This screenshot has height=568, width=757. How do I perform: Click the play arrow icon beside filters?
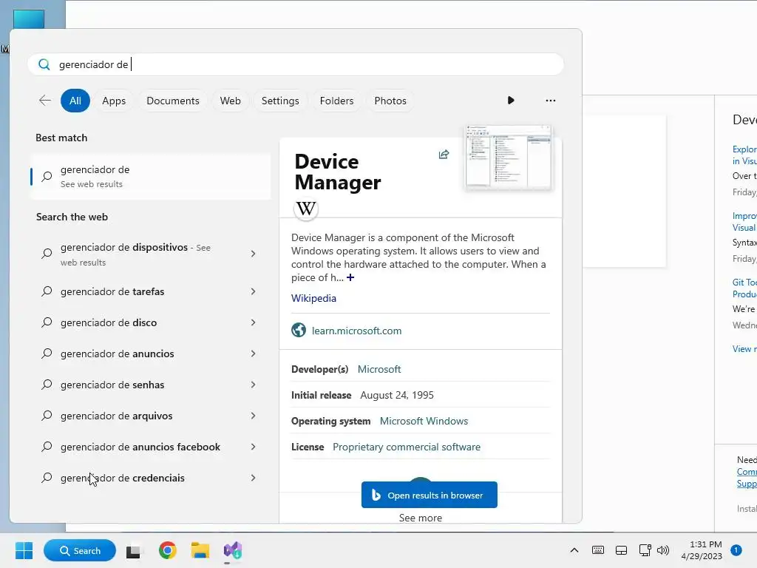[511, 101]
